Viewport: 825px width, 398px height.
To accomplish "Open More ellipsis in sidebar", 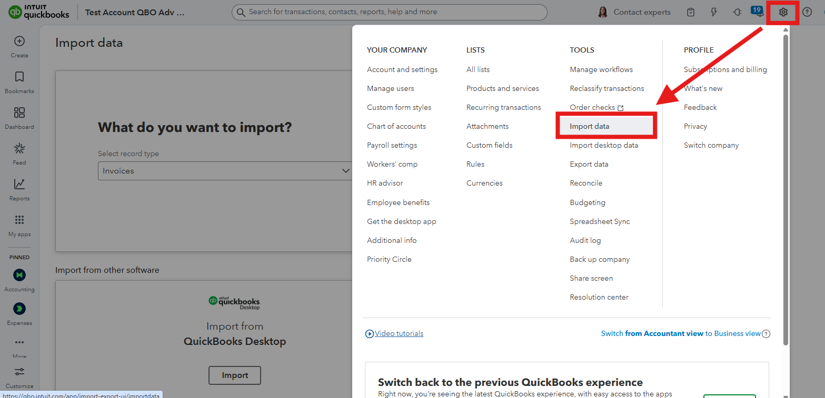I will pyautogui.click(x=19, y=342).
